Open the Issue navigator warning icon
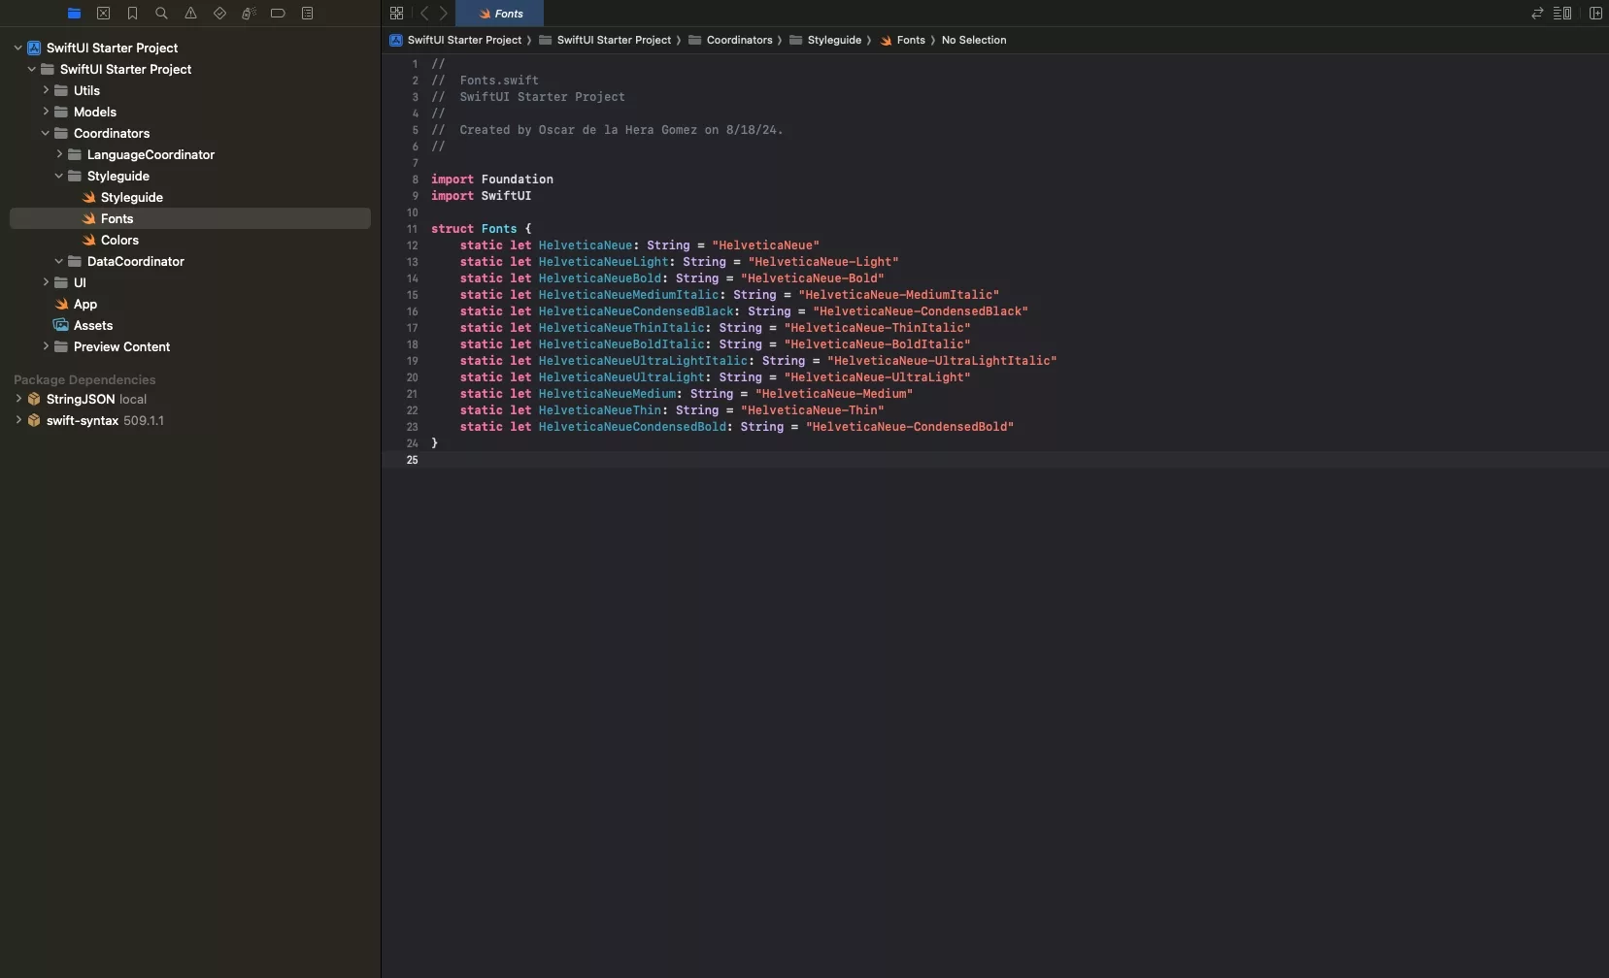This screenshot has height=978, width=1609. (x=190, y=14)
